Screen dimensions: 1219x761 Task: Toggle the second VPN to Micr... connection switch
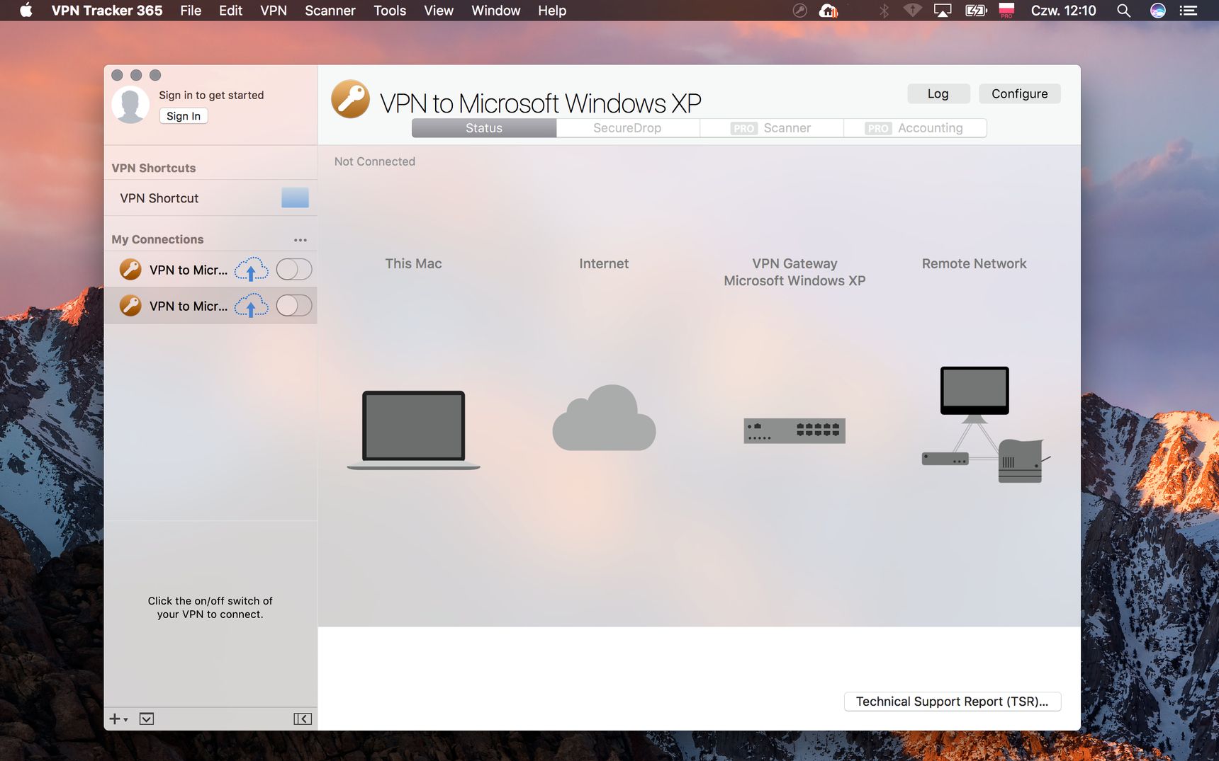pos(294,305)
